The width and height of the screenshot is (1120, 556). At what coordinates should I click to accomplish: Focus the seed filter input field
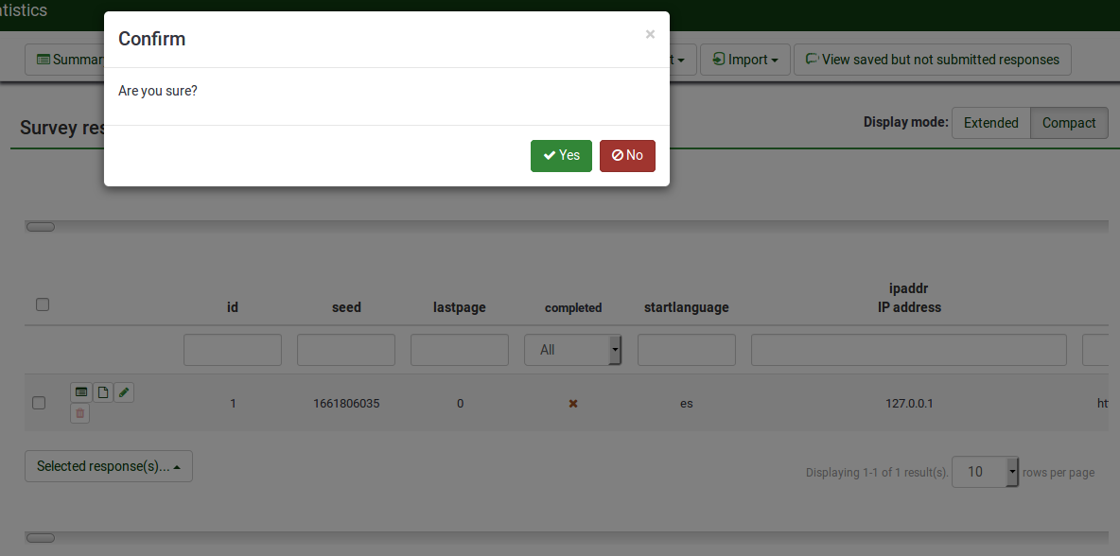point(345,350)
